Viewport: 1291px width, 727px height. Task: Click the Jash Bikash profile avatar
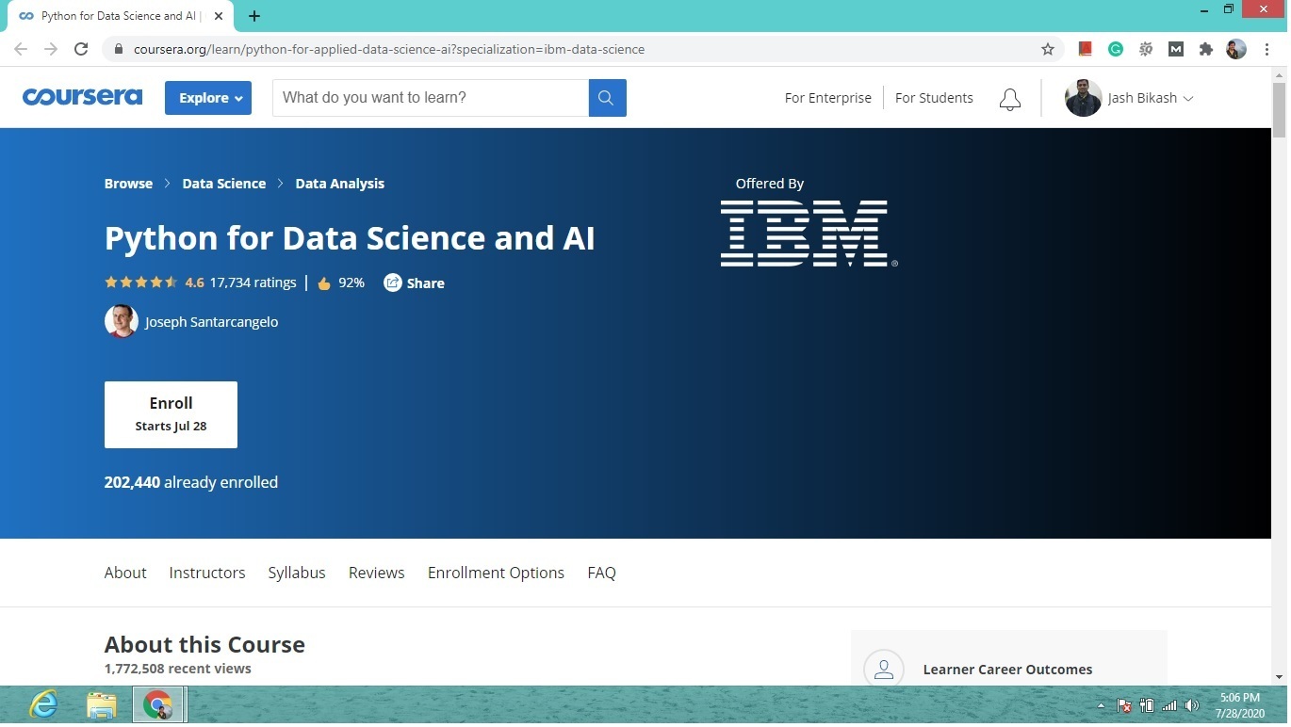1083,98
